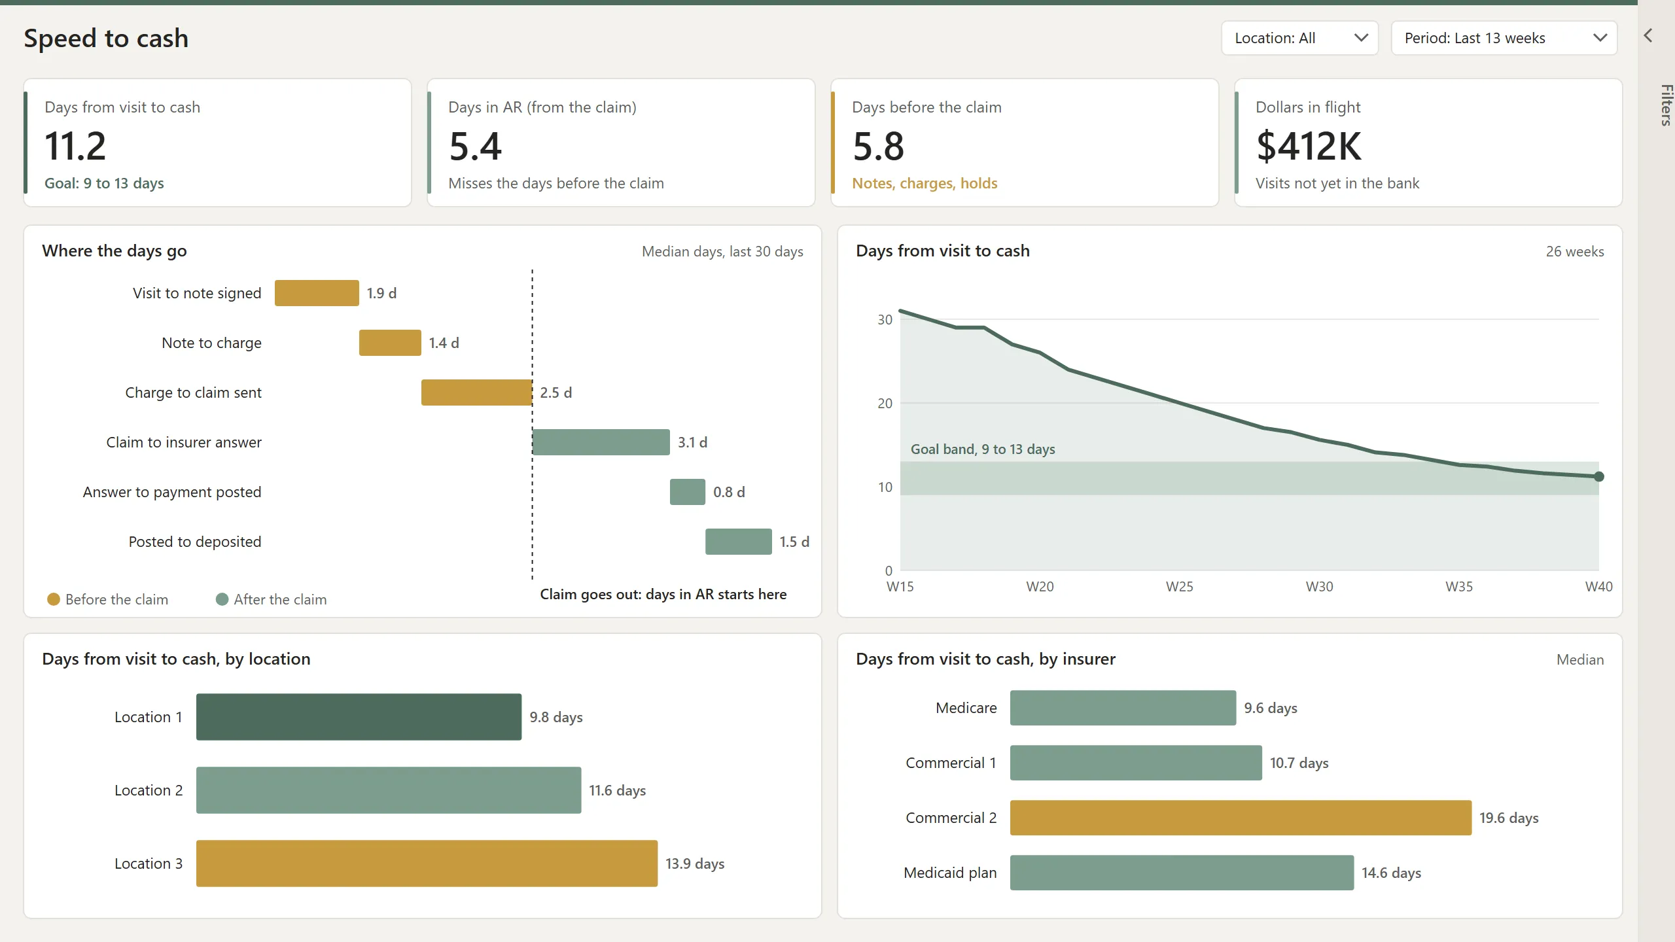The height and width of the screenshot is (942, 1675).
Task: Select the Location 1 bar
Action: pos(359,717)
